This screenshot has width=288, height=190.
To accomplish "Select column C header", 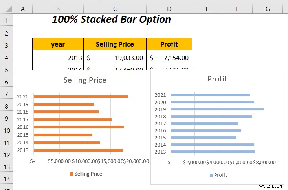I will coord(115,9).
